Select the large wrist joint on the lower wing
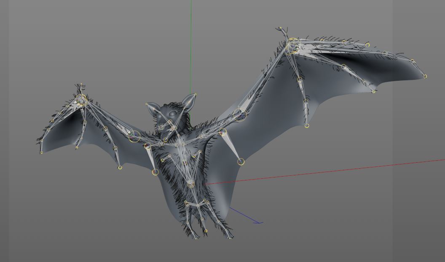 click(82, 100)
